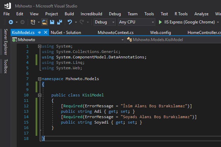Image resolution: width=221 pixels, height=147 pixels.
Task: Click "System.Web" on line 5
Action: (68, 68)
